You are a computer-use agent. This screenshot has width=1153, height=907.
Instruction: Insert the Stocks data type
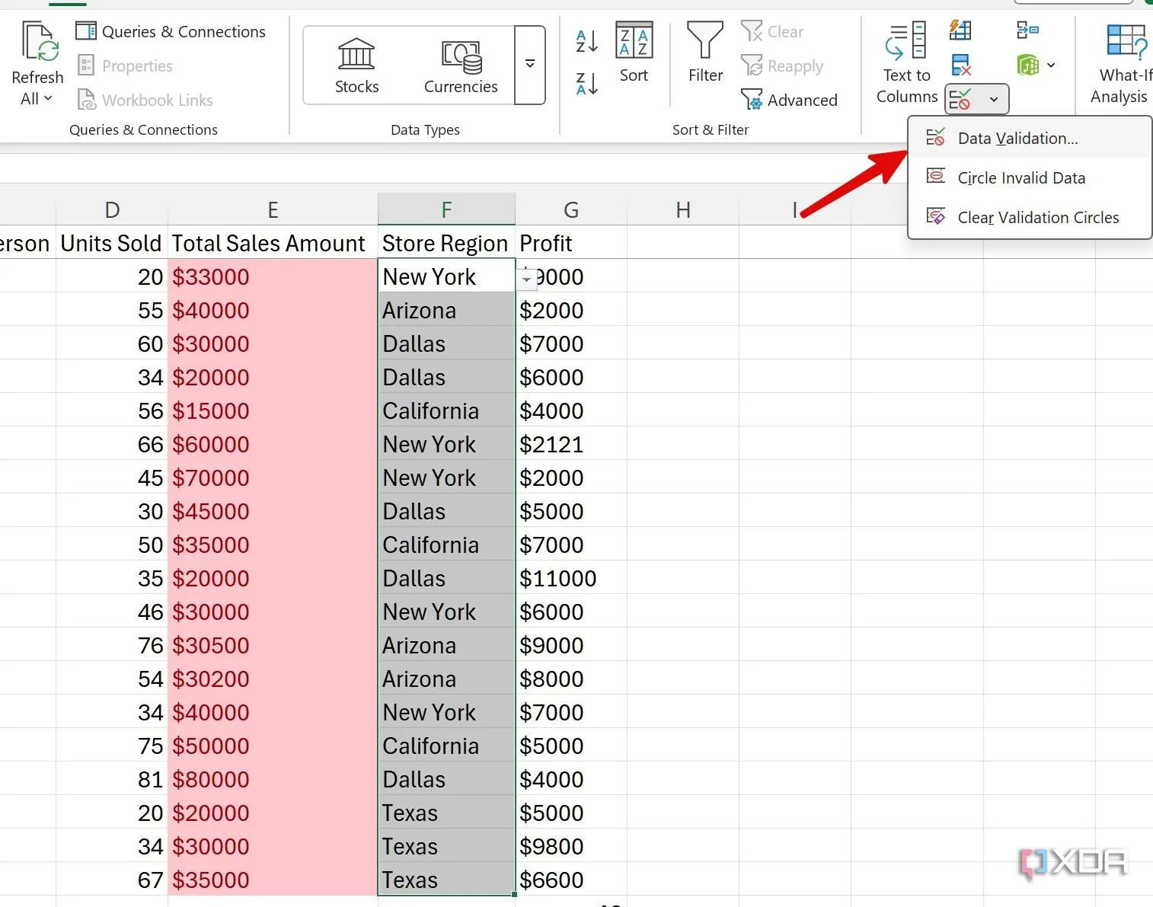point(356,66)
